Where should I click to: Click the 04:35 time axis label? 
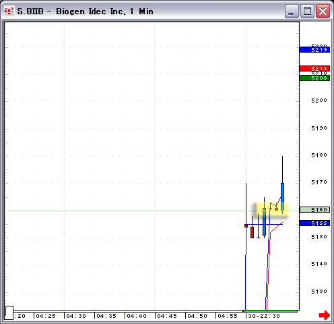coord(106,316)
